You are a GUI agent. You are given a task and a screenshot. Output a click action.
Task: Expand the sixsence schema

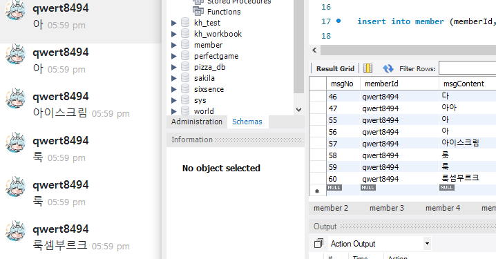pos(173,89)
